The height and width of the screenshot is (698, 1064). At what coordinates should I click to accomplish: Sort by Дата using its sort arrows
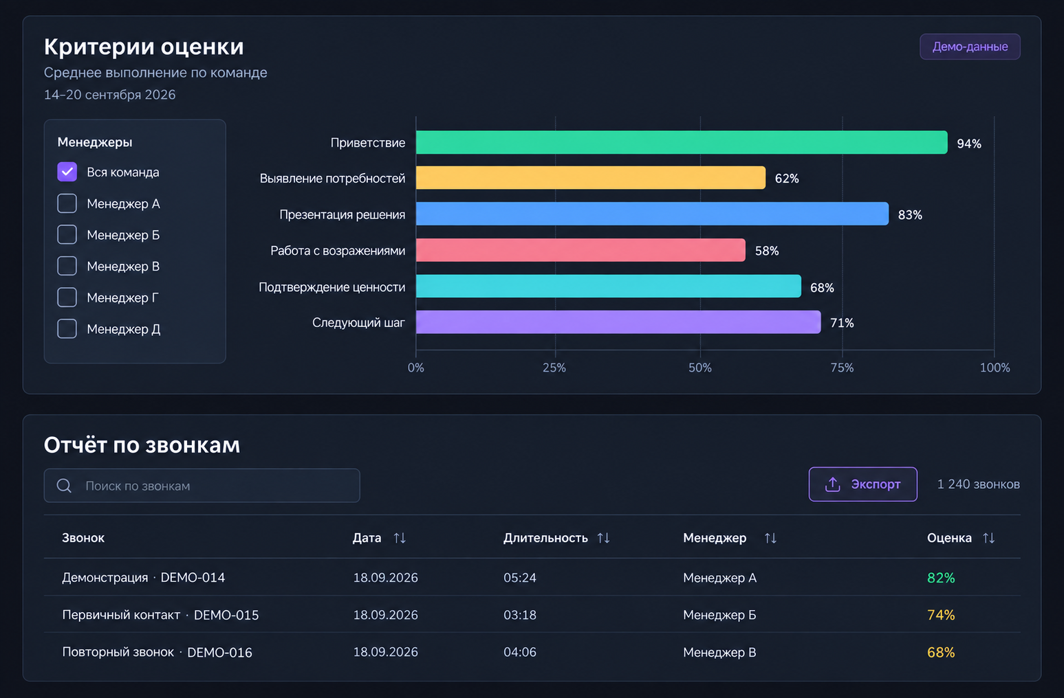(400, 538)
